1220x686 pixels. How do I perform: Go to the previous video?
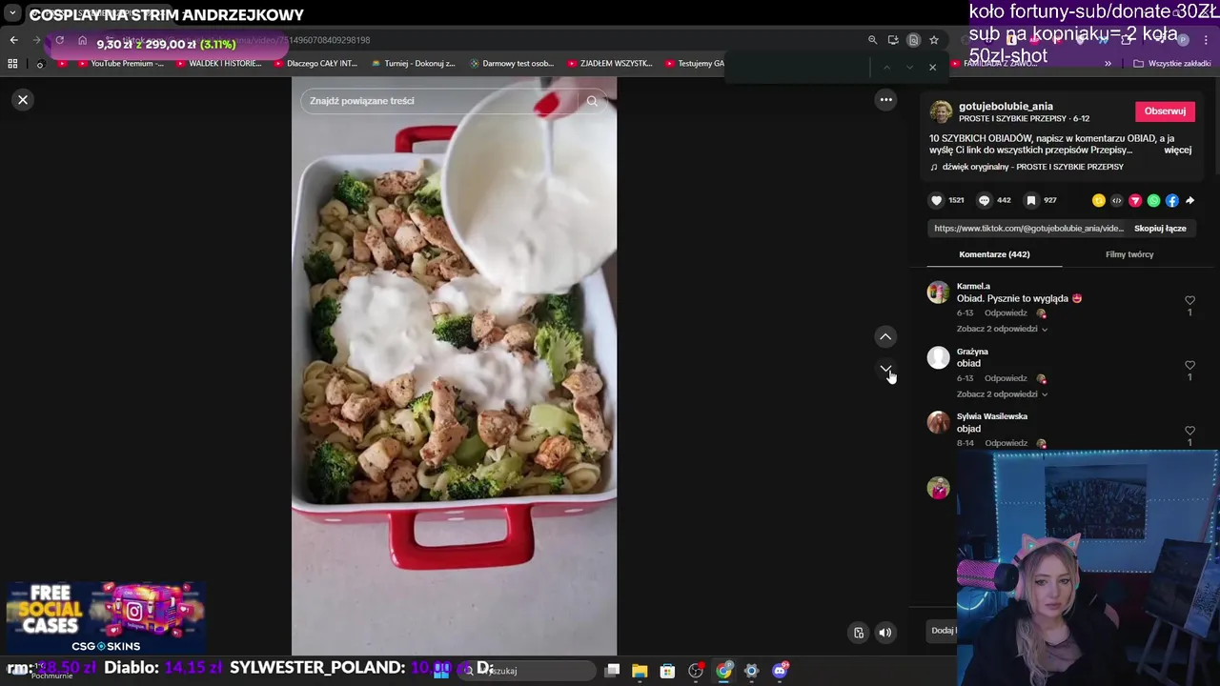pyautogui.click(x=885, y=336)
